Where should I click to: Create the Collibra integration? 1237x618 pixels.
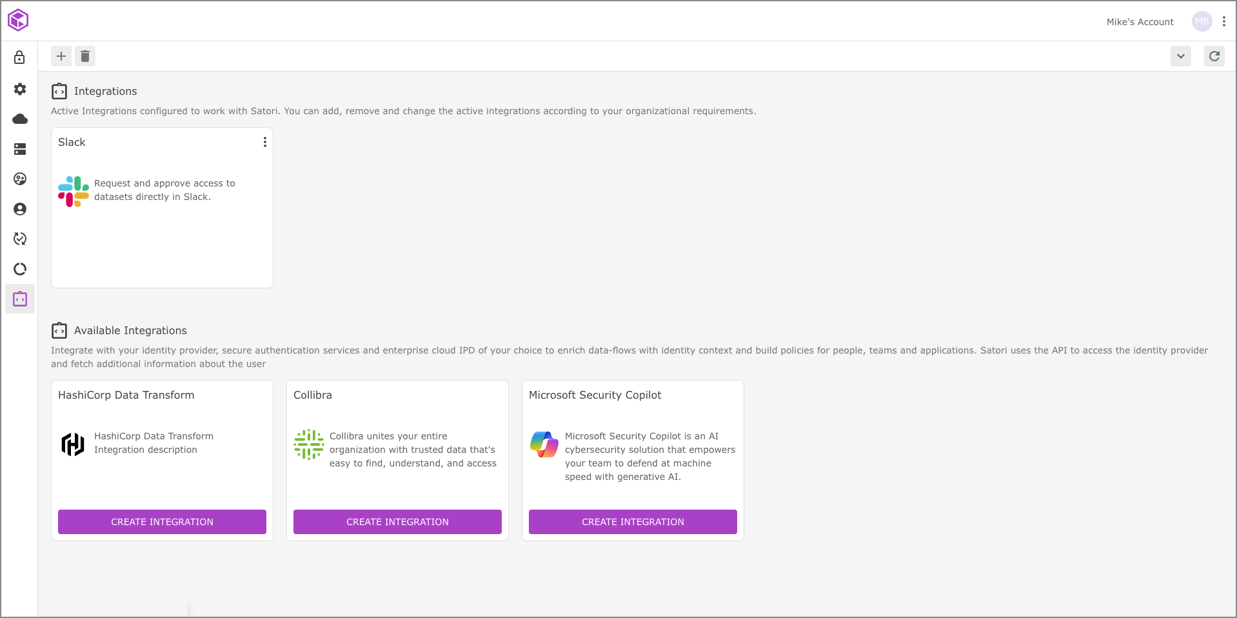tap(397, 522)
